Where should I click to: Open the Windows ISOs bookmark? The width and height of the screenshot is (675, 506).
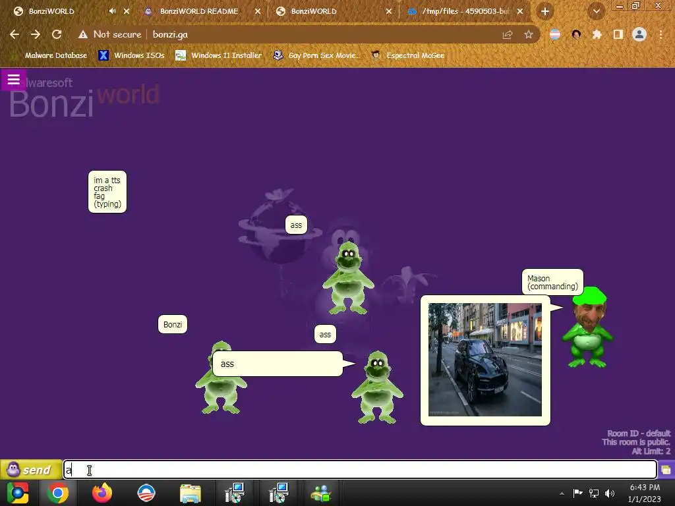(131, 55)
